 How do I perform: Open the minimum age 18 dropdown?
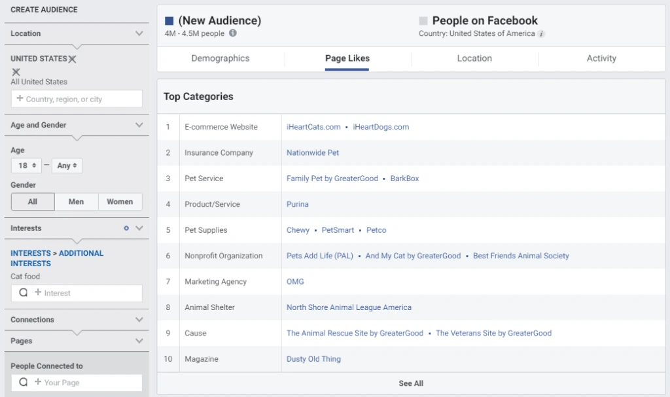pyautogui.click(x=27, y=166)
